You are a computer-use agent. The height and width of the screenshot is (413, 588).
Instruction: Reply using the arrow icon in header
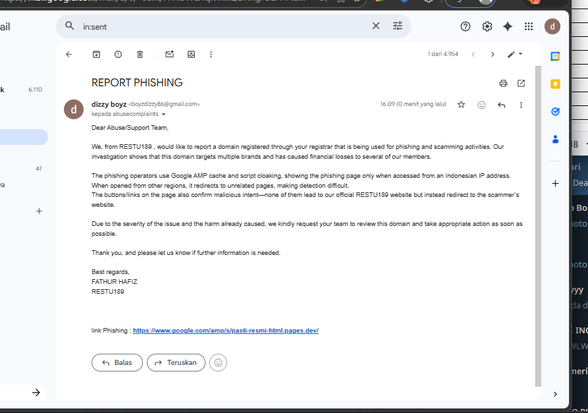[501, 105]
